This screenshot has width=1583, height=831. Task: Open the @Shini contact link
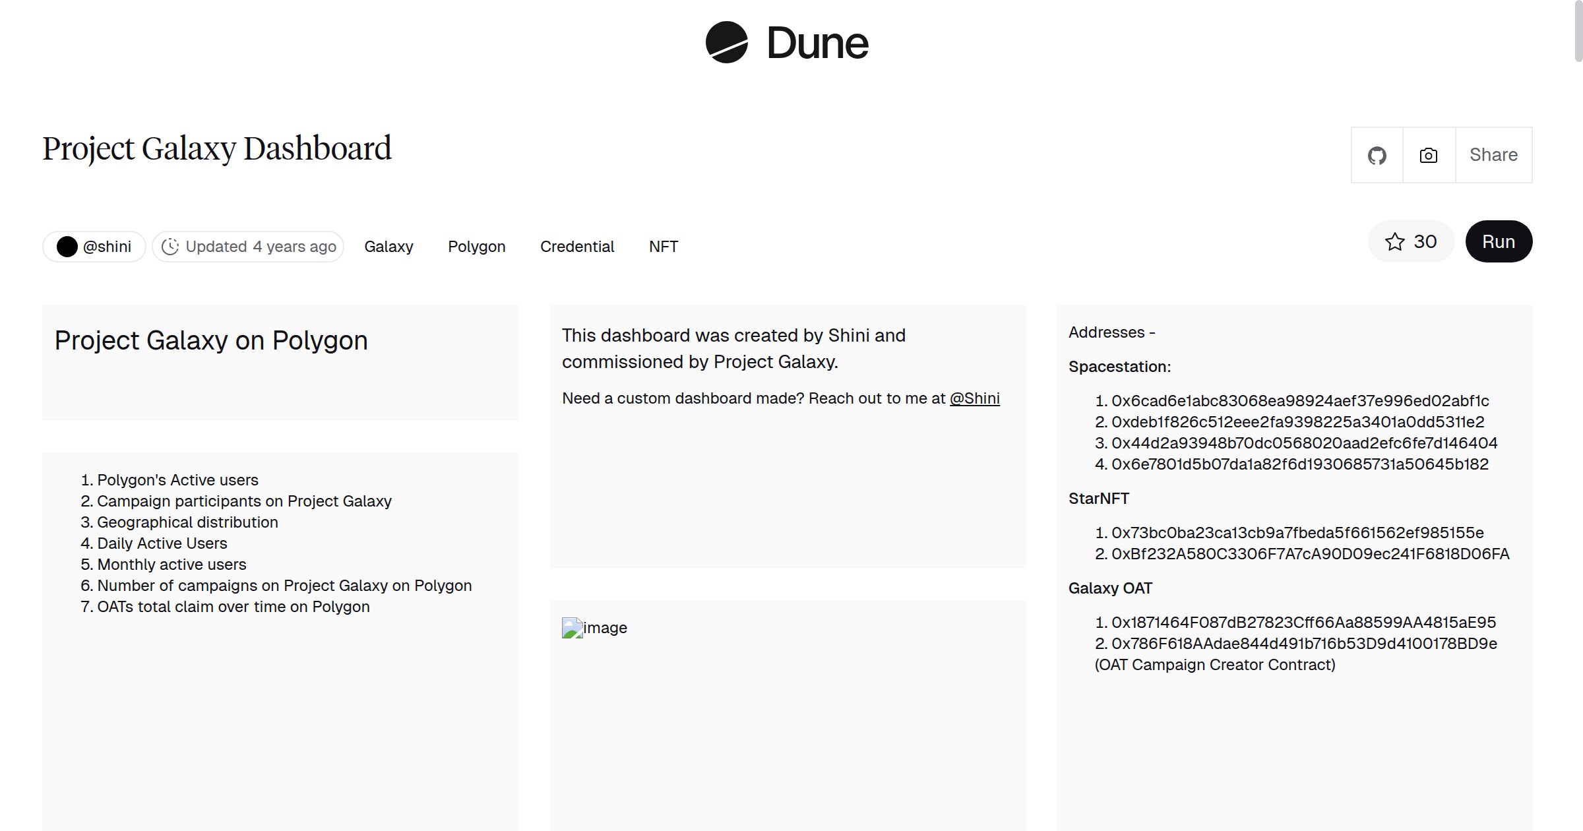coord(974,398)
